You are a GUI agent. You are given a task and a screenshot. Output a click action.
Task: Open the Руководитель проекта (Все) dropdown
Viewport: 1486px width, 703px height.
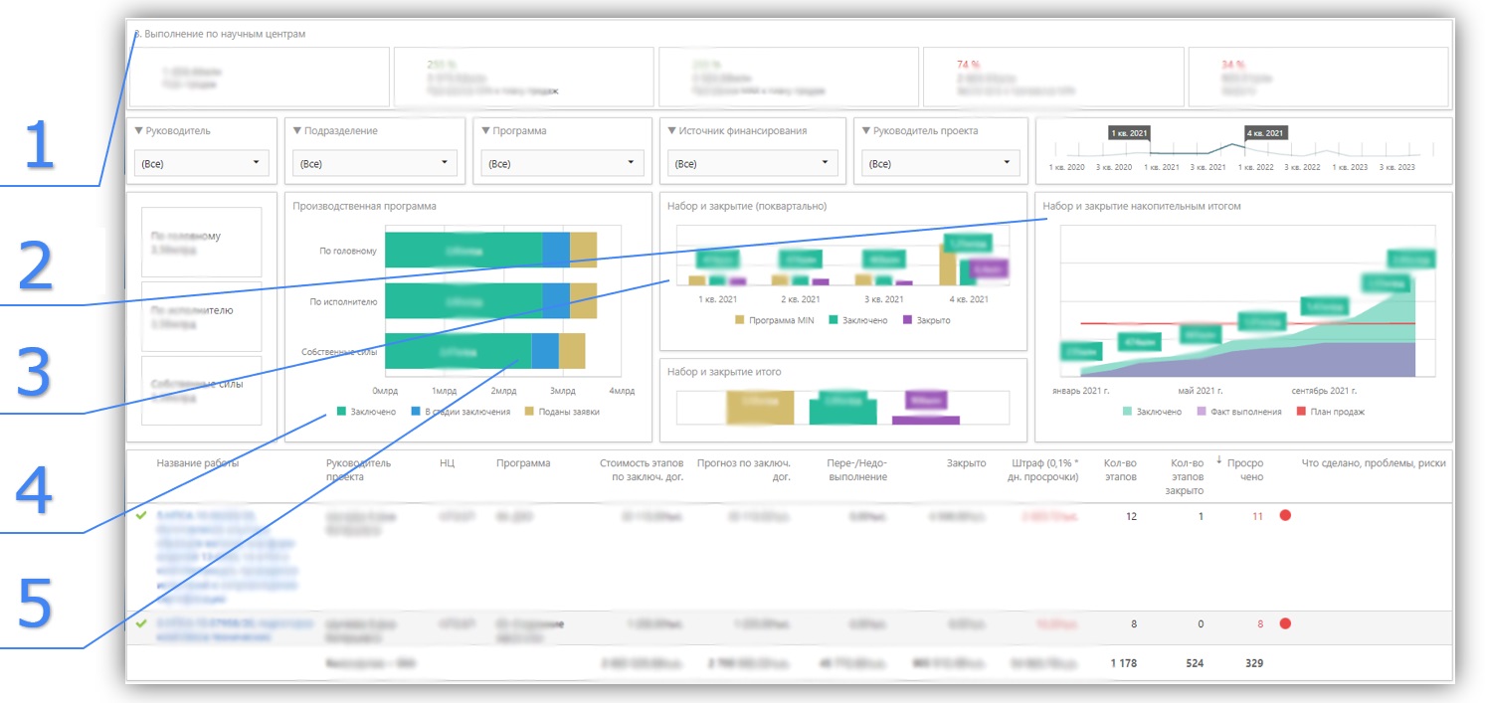click(940, 163)
